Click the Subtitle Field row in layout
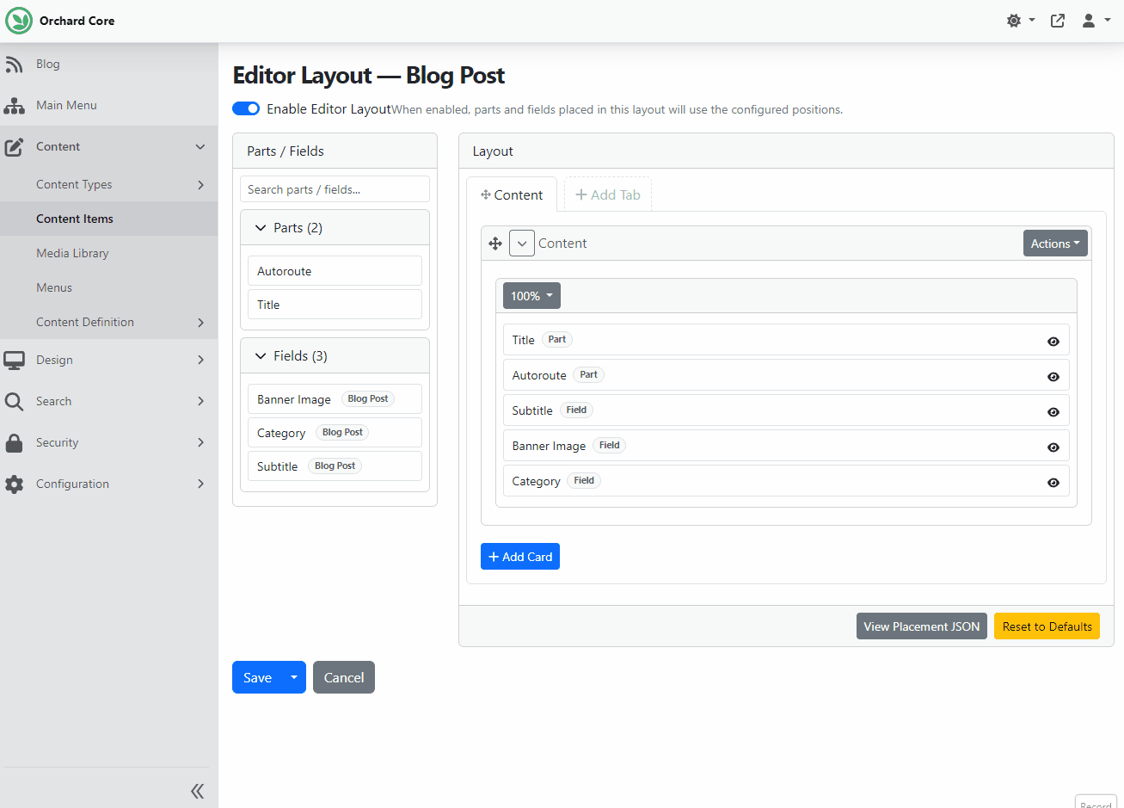This screenshot has width=1124, height=808. point(786,410)
